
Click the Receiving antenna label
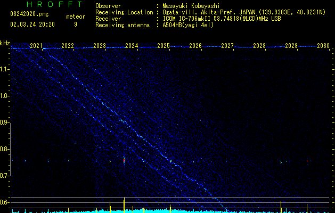click(122, 25)
